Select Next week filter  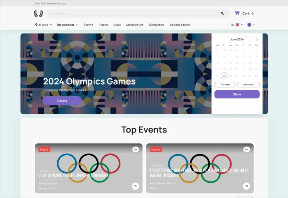tap(248, 85)
